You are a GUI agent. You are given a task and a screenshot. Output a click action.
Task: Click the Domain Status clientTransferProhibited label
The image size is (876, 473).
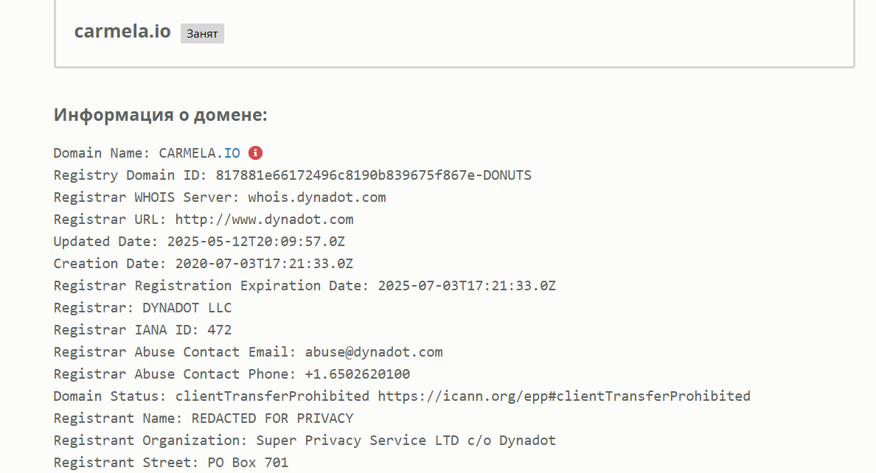[272, 396]
